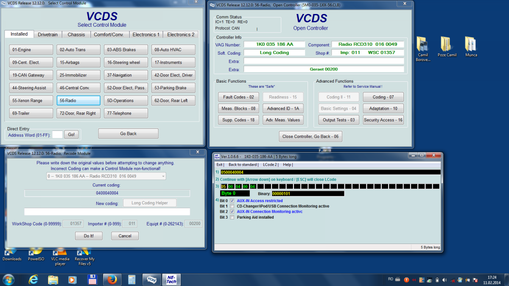
Task: Switch to the Installed tab
Action: [x=19, y=34]
